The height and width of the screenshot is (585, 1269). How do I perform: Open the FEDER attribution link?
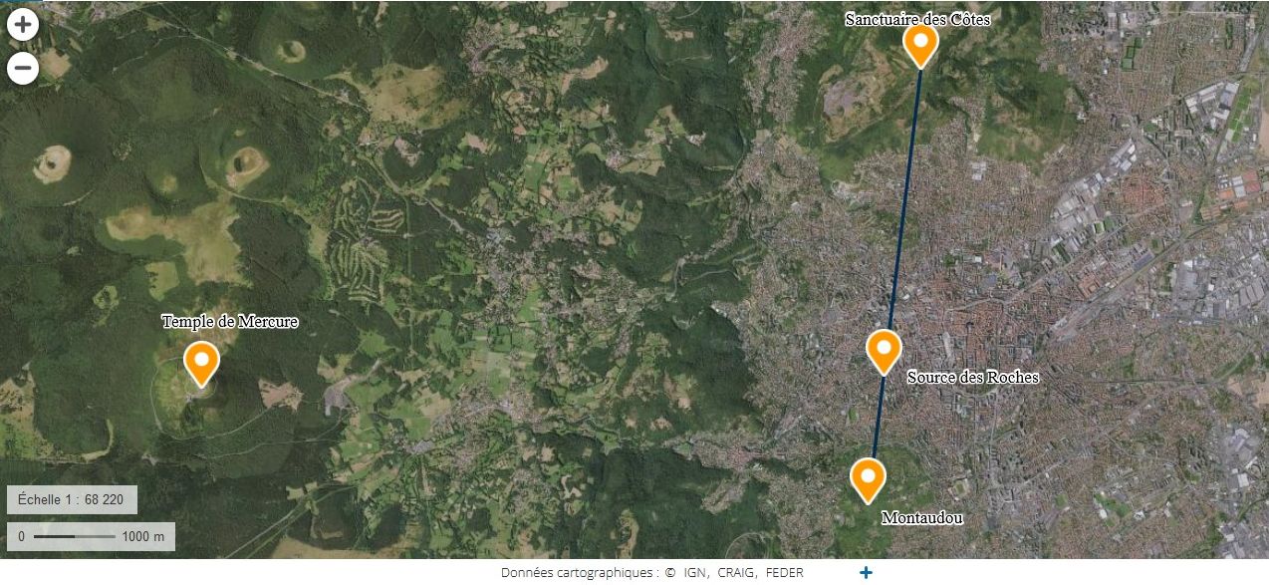tap(785, 572)
